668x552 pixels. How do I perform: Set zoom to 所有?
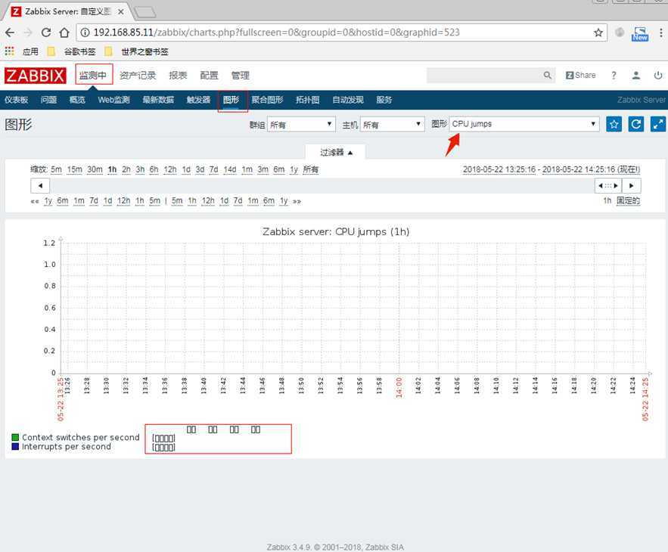pyautogui.click(x=311, y=169)
